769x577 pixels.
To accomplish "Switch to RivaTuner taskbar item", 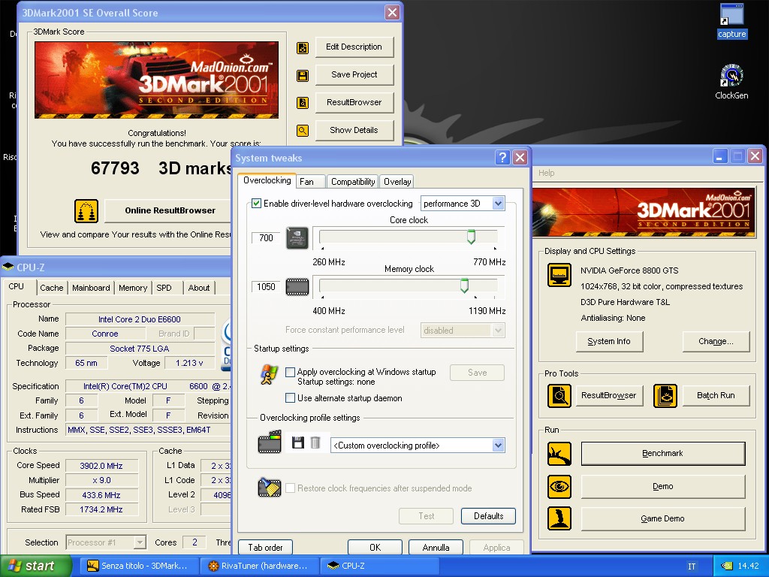I will tap(259, 566).
